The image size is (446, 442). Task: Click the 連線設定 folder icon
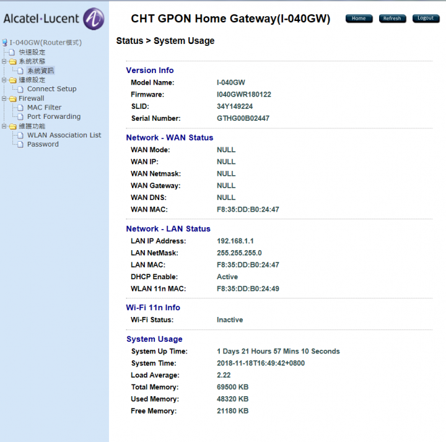click(12, 80)
